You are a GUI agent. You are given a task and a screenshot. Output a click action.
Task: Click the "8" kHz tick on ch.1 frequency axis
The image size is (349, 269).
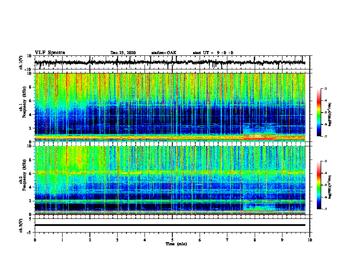pos(31,87)
